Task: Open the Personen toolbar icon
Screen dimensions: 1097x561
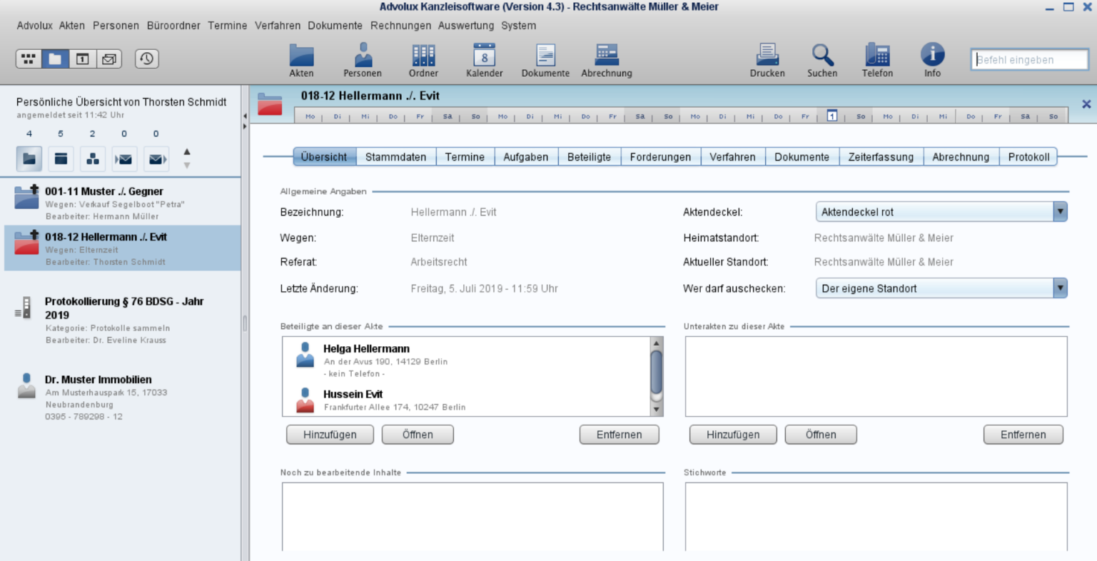Action: point(363,60)
